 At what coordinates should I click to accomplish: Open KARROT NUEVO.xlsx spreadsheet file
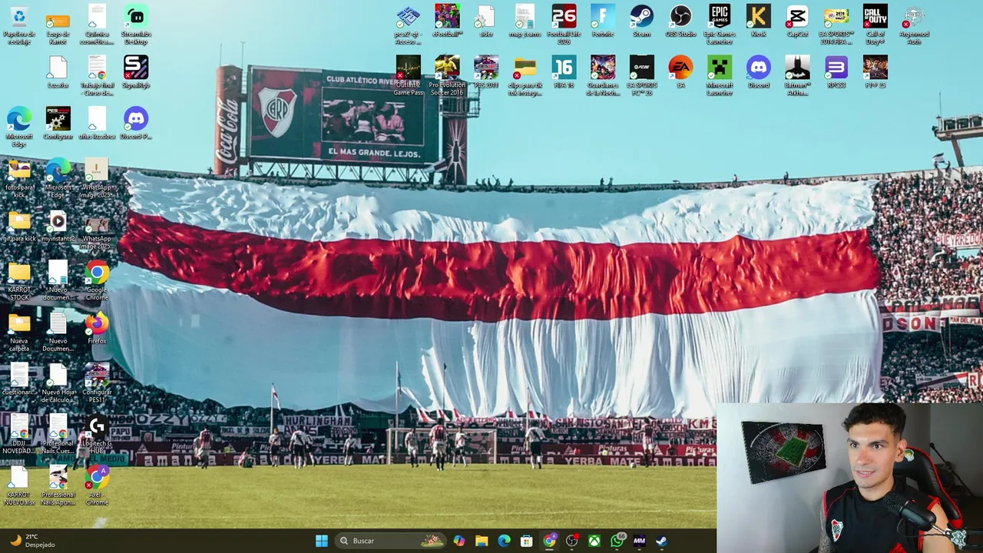19,485
